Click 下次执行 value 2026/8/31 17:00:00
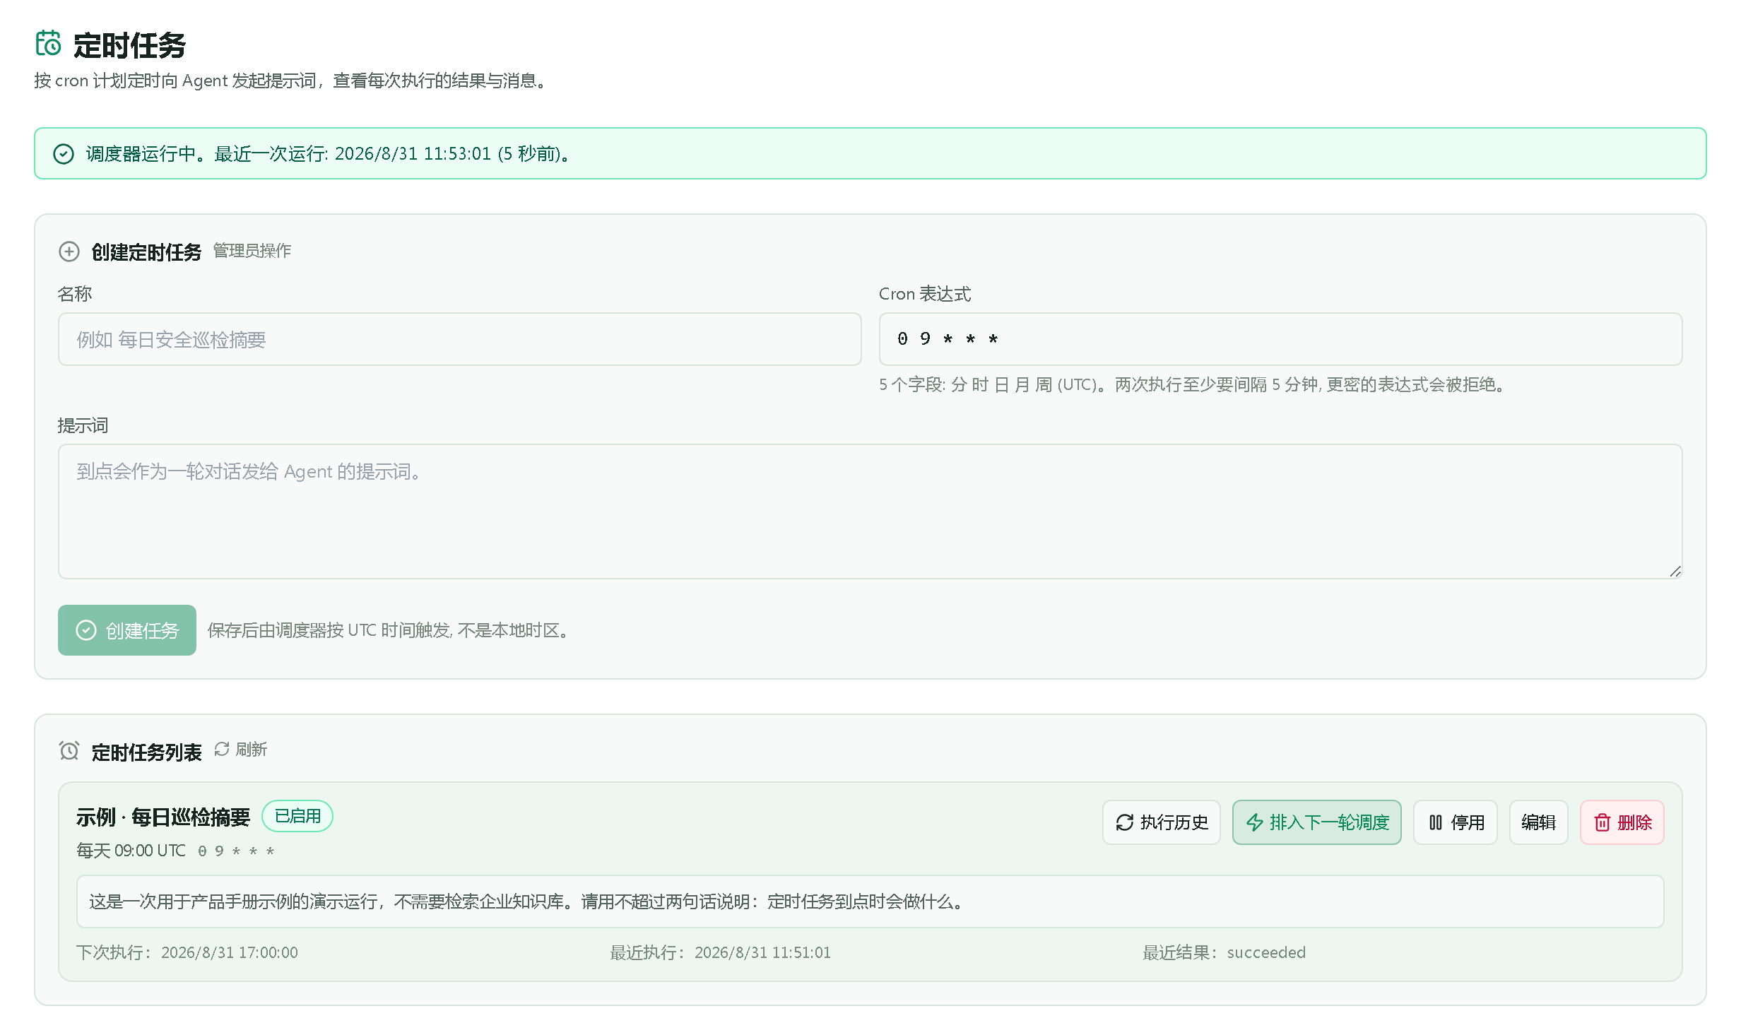Image resolution: width=1741 pixels, height=1023 pixels. pyautogui.click(x=230, y=952)
